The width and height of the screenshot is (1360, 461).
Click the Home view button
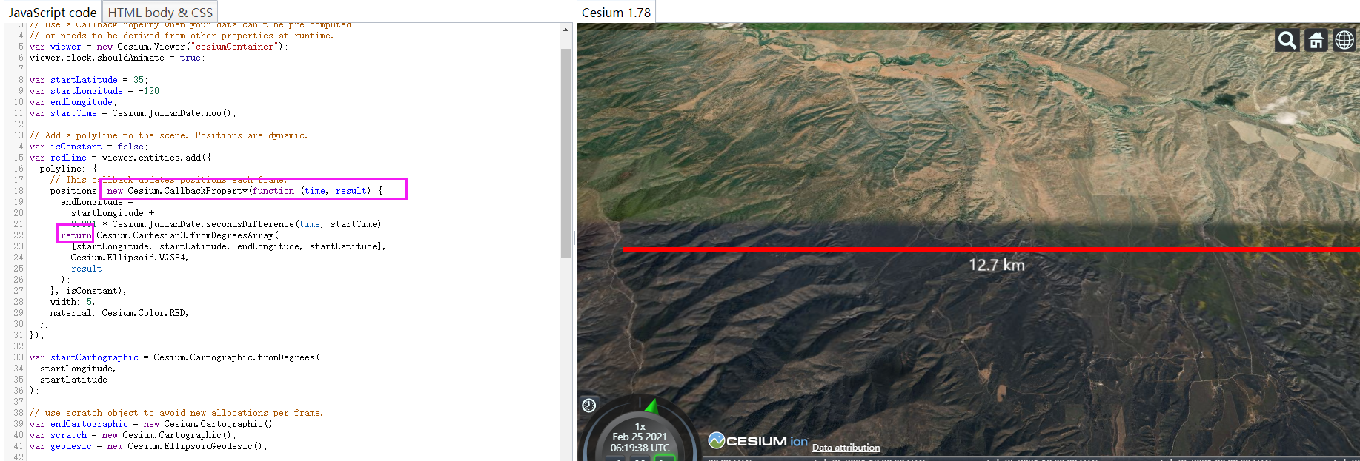coord(1316,40)
